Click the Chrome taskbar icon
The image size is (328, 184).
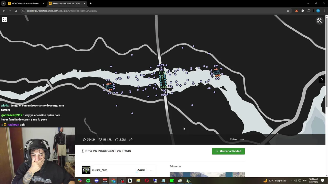113,181
